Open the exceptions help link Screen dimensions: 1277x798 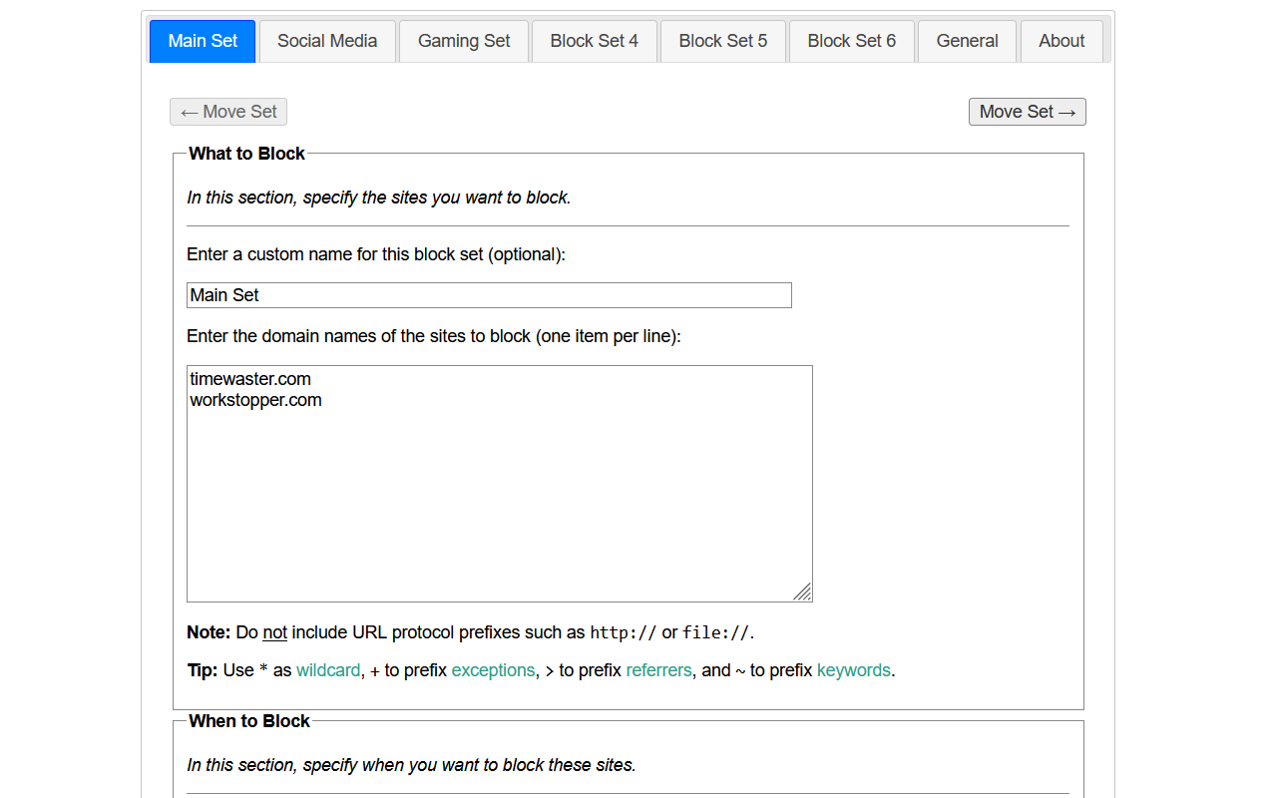tap(493, 670)
